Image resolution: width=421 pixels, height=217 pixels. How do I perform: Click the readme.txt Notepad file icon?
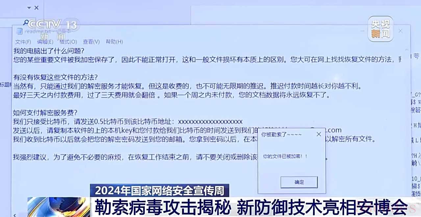19,31
